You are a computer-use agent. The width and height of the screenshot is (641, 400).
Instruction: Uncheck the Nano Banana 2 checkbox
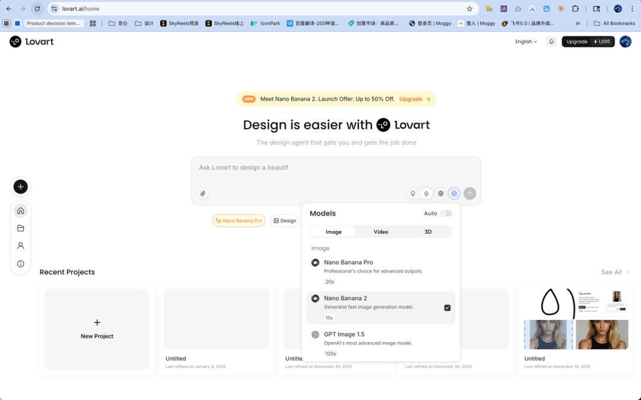point(448,307)
